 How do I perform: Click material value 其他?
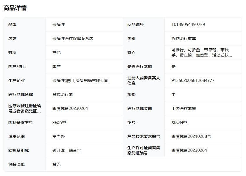coord(57,52)
